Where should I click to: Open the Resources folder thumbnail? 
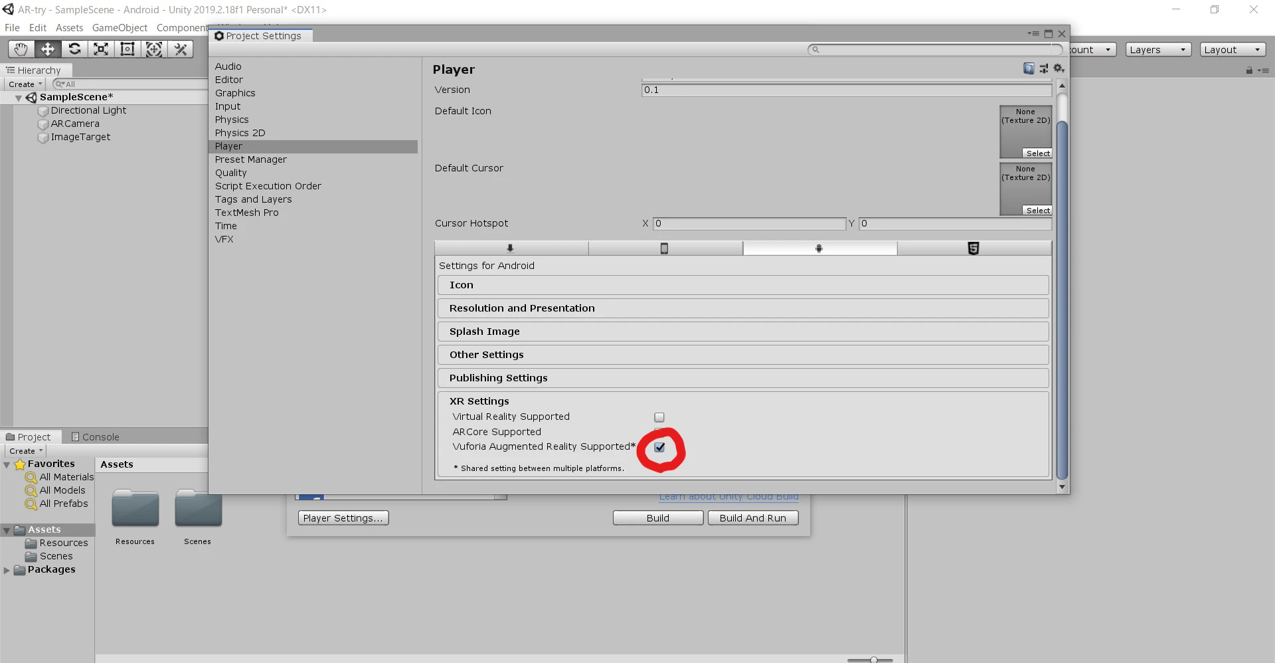(135, 508)
